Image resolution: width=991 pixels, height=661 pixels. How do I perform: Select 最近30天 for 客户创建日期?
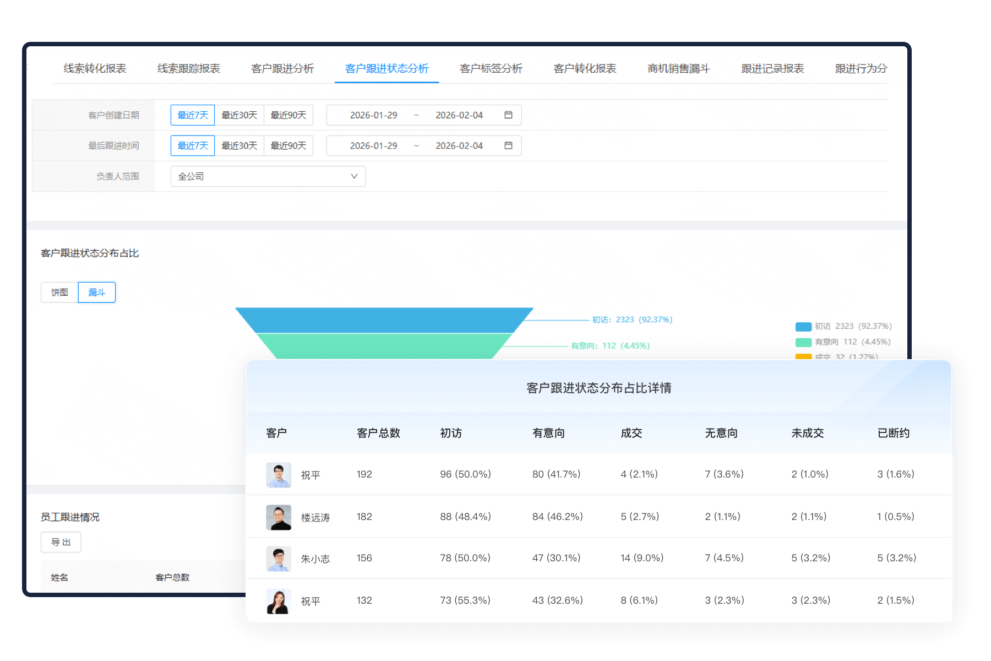[239, 115]
